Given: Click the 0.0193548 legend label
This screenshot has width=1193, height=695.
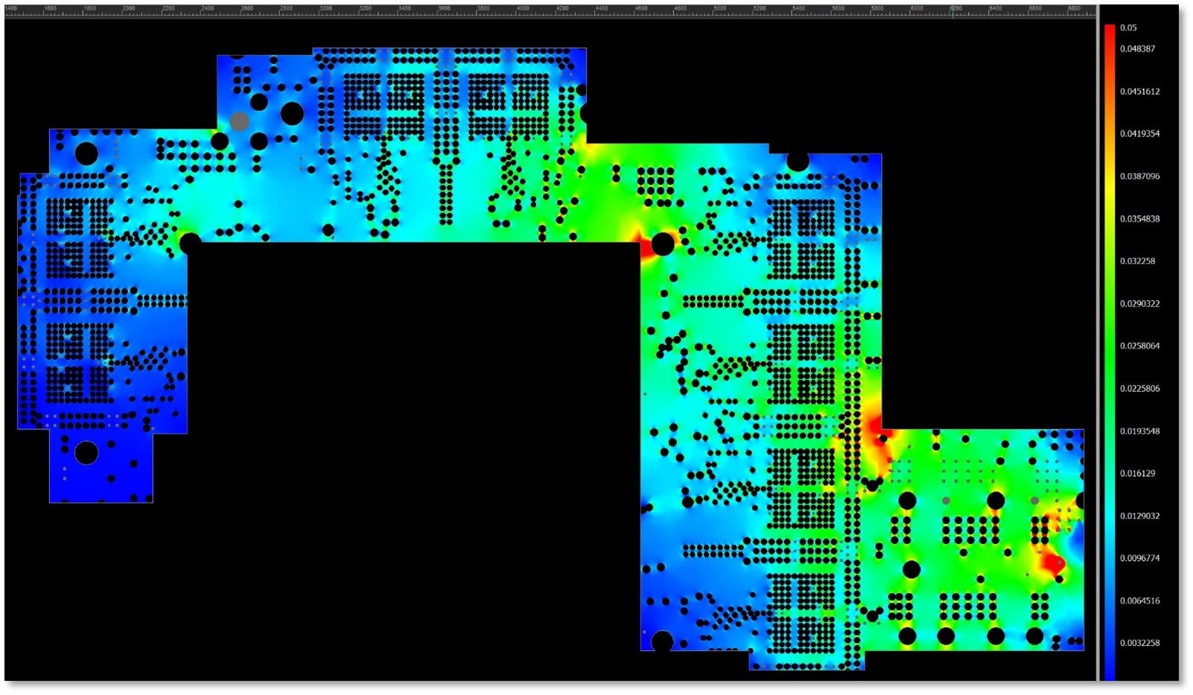Looking at the screenshot, I should click(1139, 431).
